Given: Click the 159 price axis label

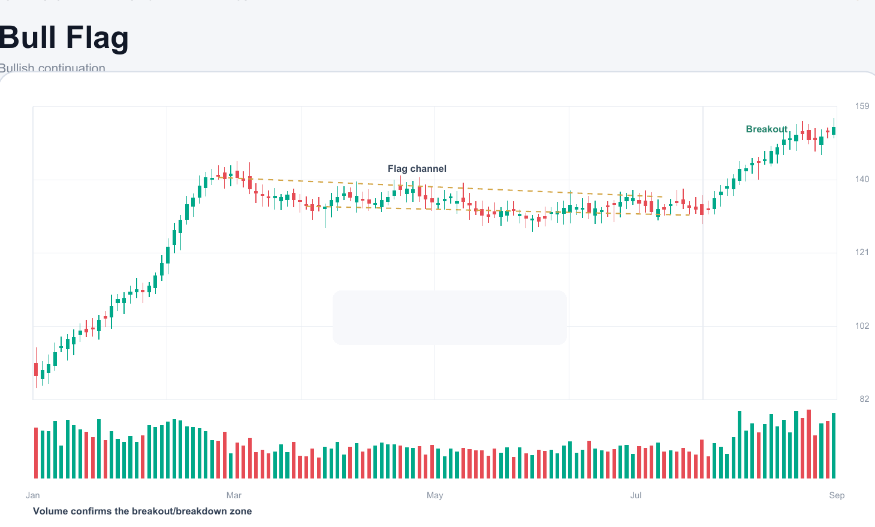Looking at the screenshot, I should (862, 106).
